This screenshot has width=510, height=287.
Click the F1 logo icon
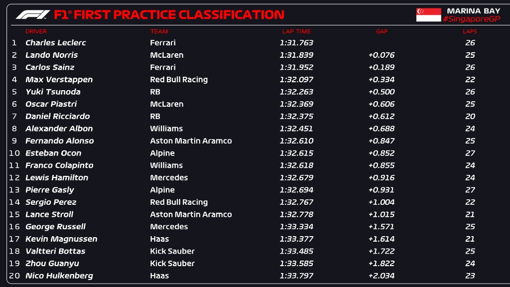(x=33, y=15)
